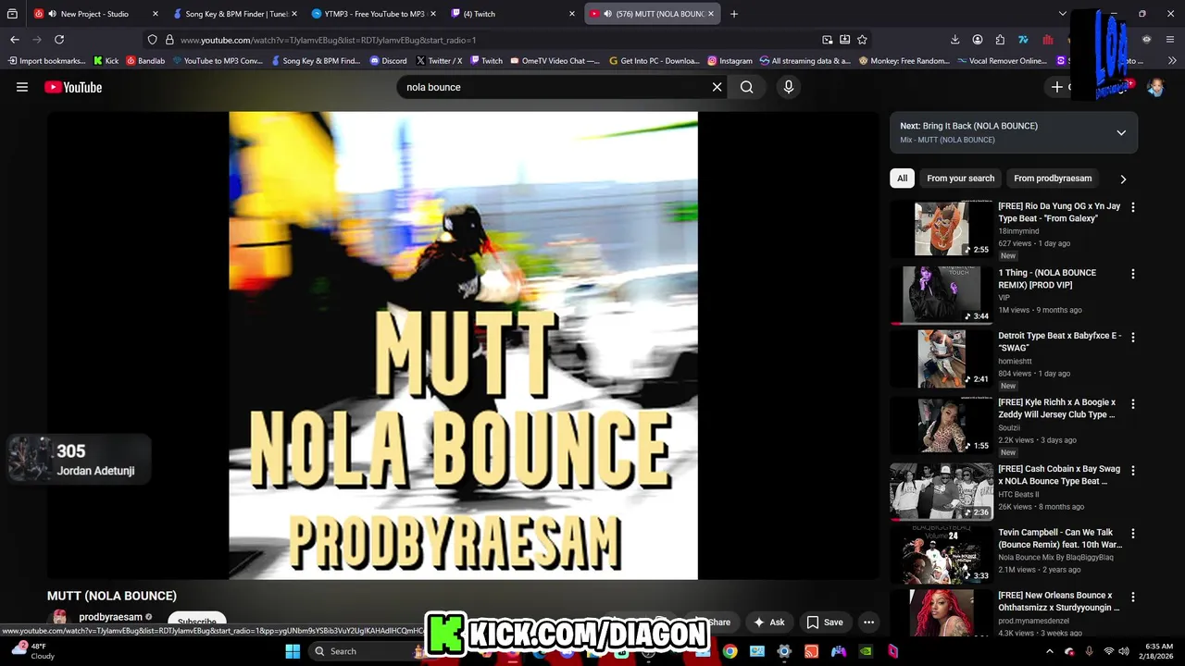Click the MUTT NOLA BOUNCE video player
This screenshot has height=666, width=1185.
click(463, 345)
